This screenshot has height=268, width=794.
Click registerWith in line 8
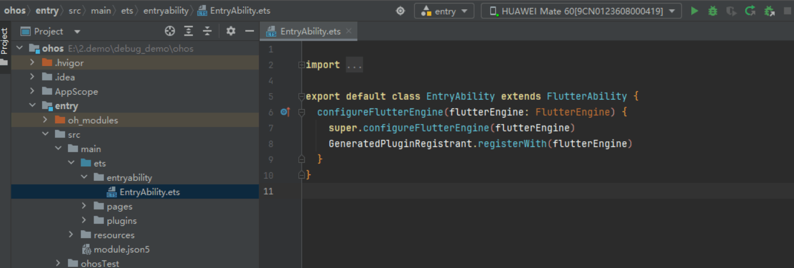tap(512, 143)
